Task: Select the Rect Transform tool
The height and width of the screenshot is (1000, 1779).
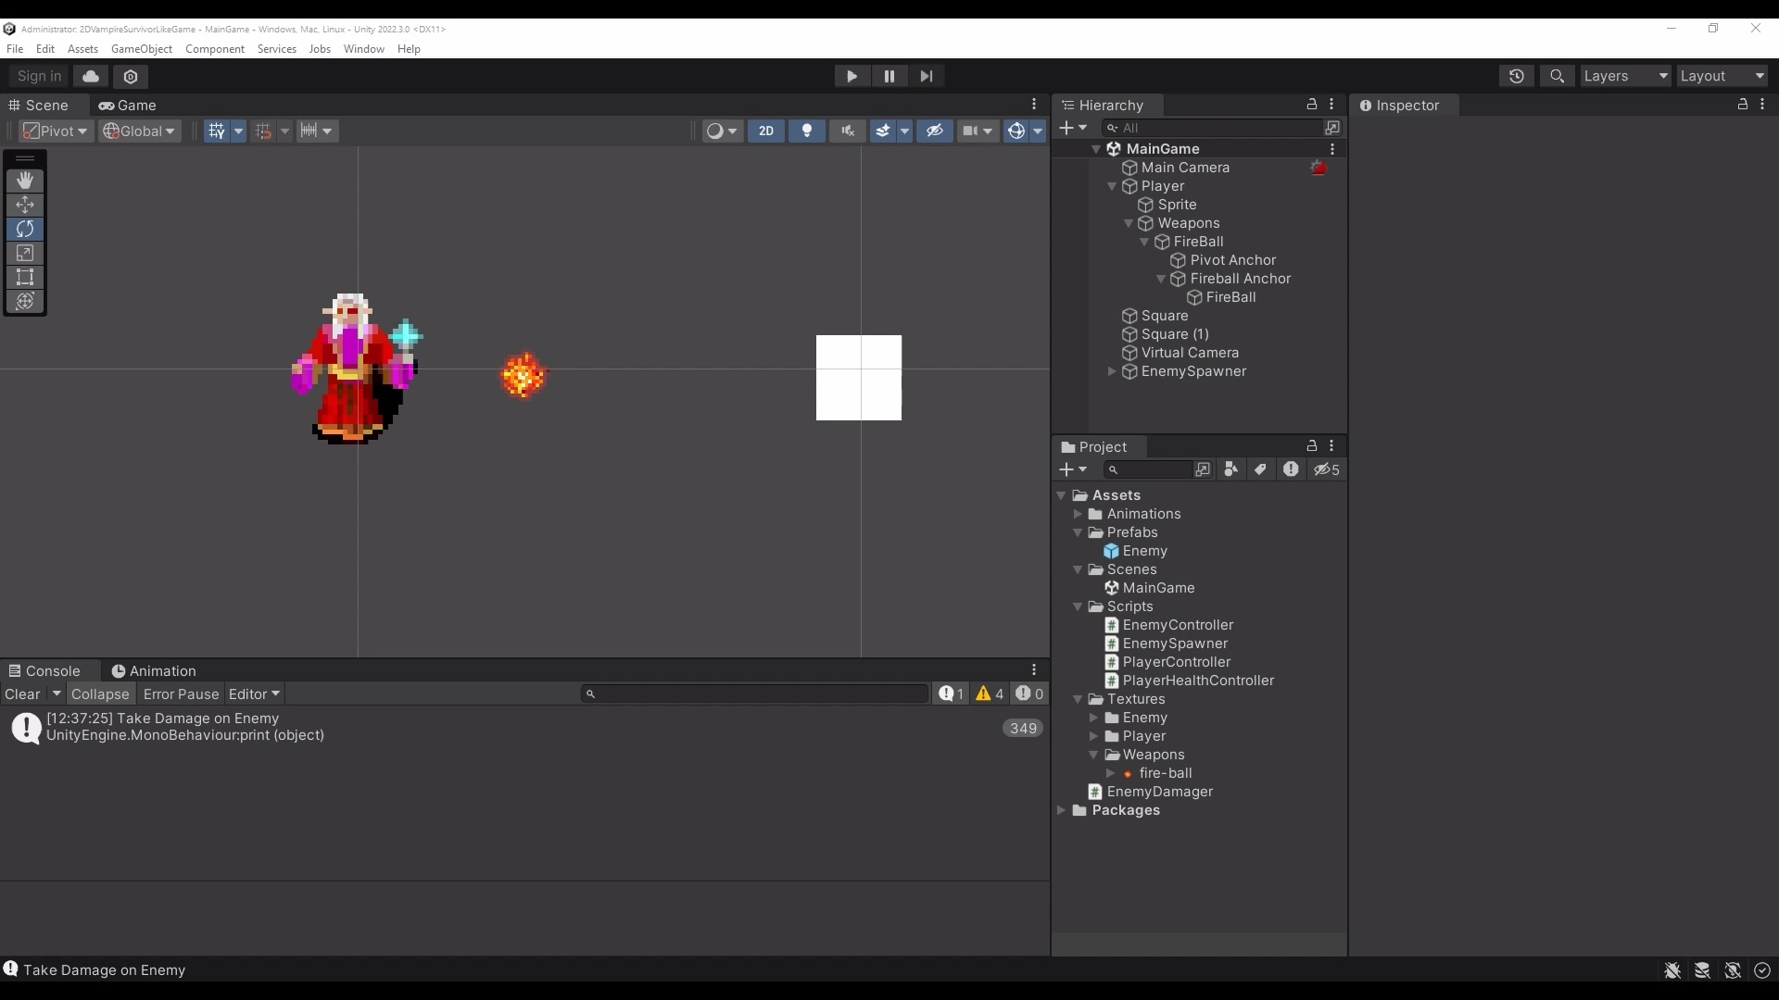Action: coord(24,277)
